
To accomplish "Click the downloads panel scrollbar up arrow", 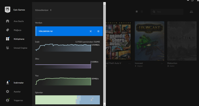I will click(104, 3).
